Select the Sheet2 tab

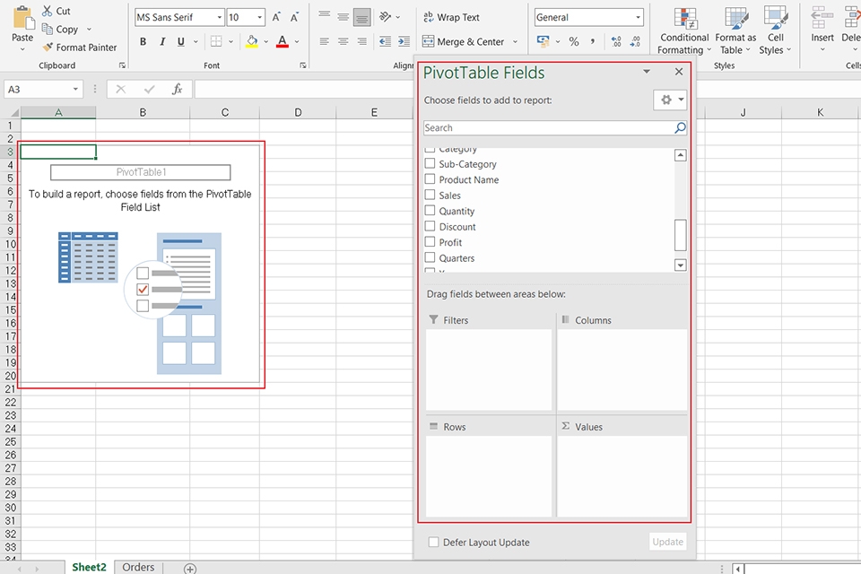pyautogui.click(x=89, y=567)
